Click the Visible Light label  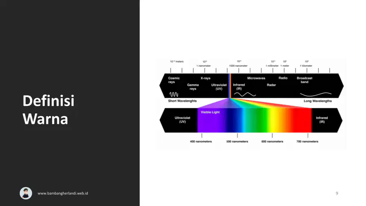(x=210, y=112)
